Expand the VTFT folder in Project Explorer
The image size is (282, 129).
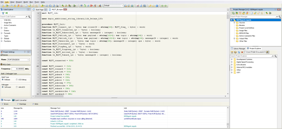coord(232,73)
